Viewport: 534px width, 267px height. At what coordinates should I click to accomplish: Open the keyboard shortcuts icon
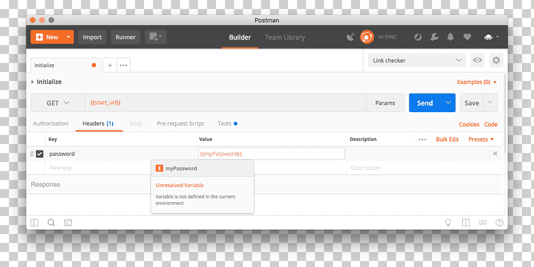coord(482,223)
